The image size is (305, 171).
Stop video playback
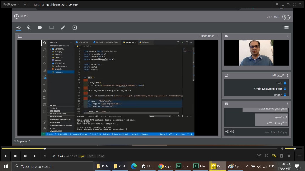pyautogui.click(x=16, y=156)
